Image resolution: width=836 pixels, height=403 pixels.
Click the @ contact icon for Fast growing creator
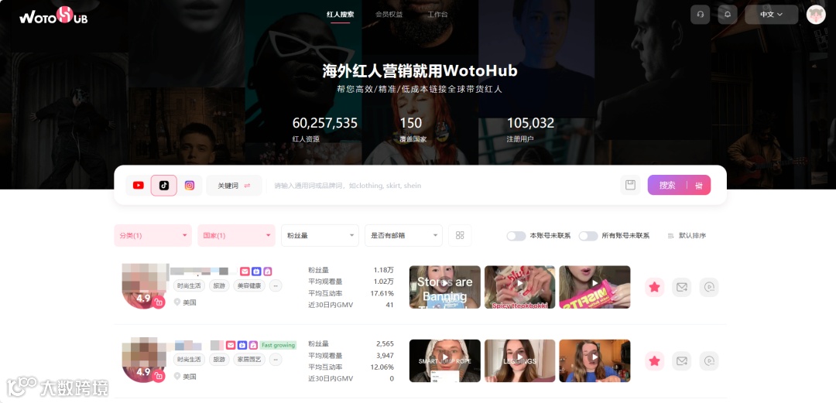pyautogui.click(x=708, y=361)
